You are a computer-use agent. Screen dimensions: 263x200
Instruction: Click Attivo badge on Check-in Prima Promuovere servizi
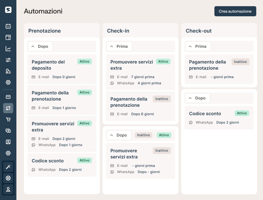tap(163, 62)
